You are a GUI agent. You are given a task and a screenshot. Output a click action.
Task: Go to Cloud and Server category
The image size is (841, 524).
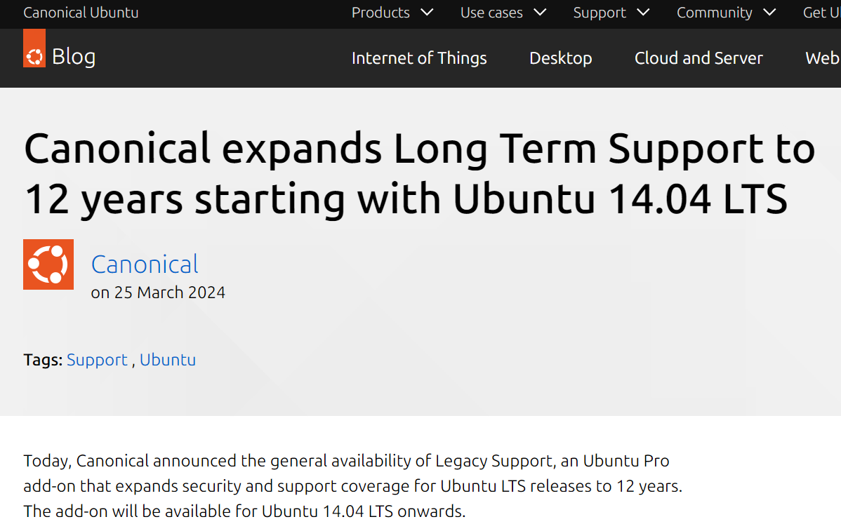[x=698, y=58]
